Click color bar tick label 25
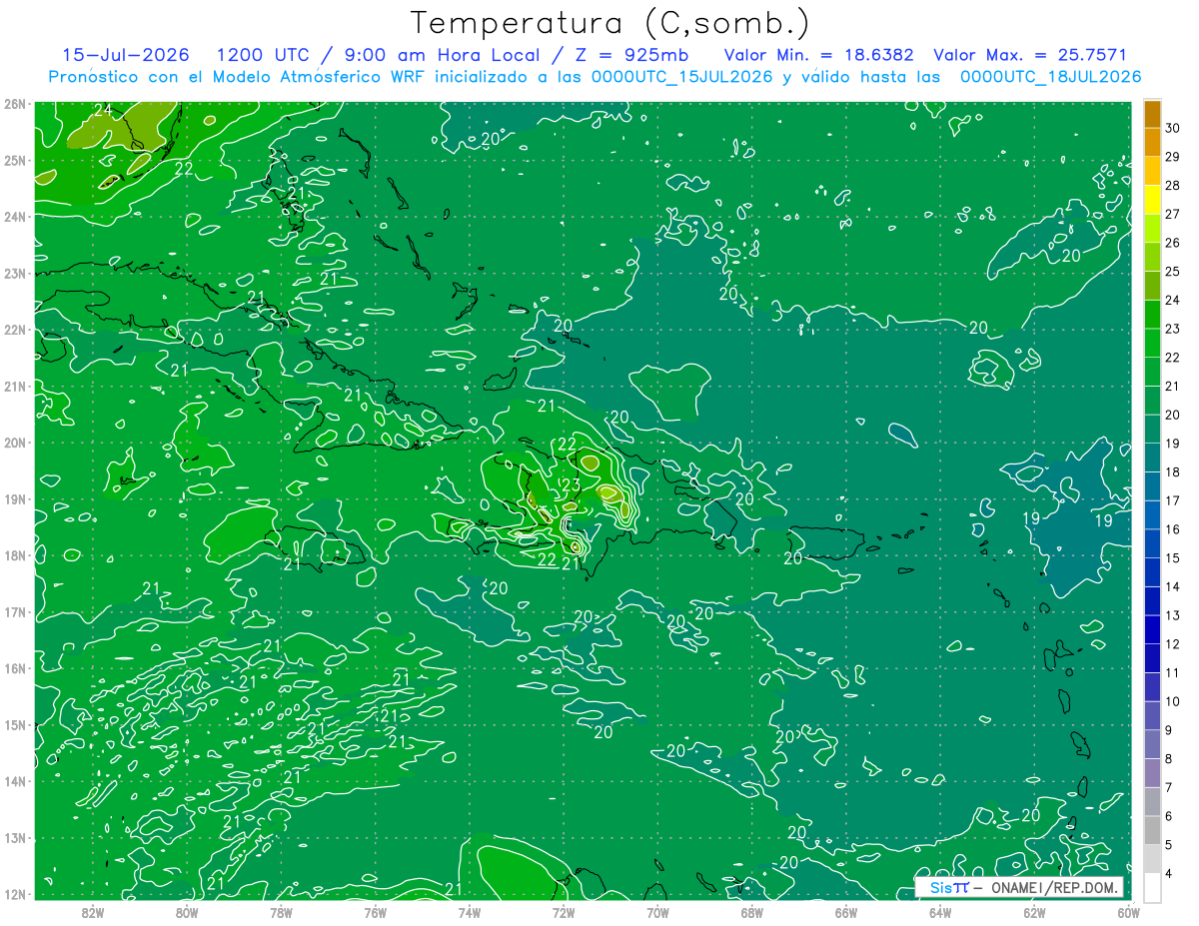Image resolution: width=1199 pixels, height=926 pixels. pyautogui.click(x=1173, y=272)
